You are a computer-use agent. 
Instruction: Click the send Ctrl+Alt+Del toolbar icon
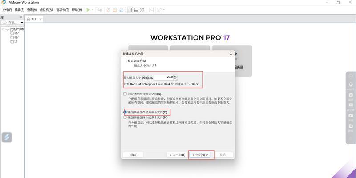coord(100,10)
